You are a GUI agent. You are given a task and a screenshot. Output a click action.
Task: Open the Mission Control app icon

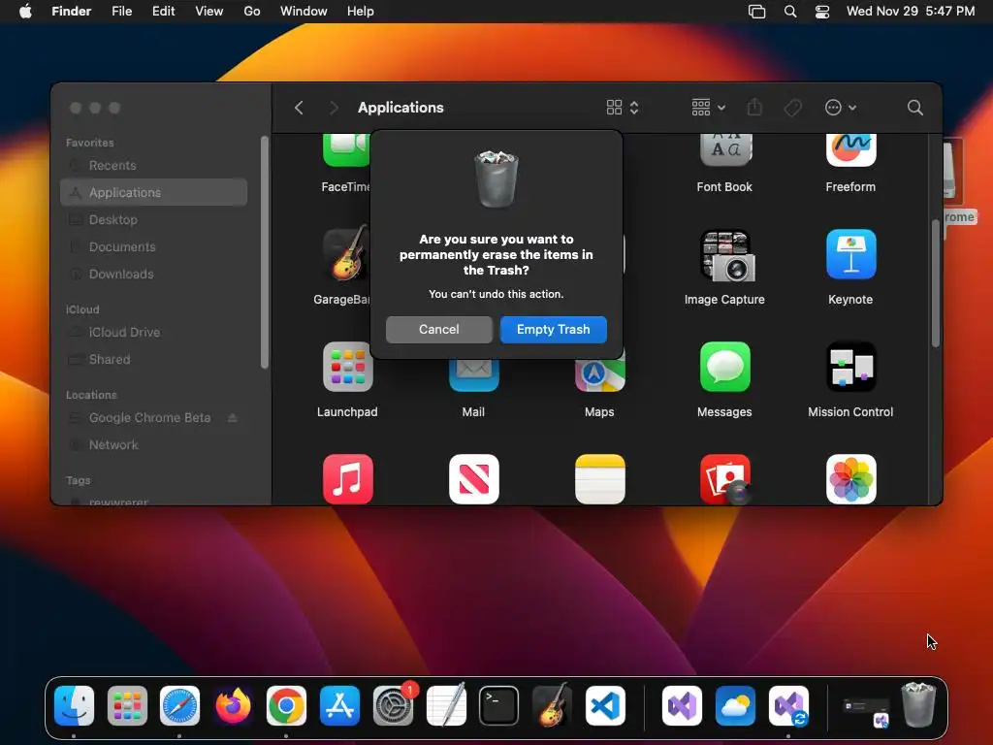point(851,367)
